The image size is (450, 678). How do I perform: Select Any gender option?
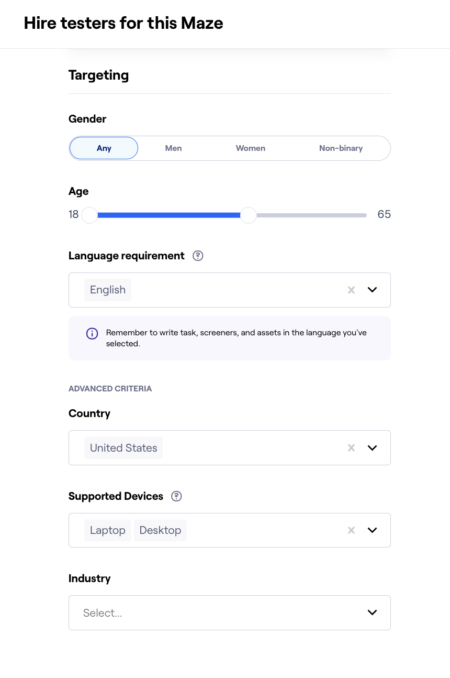[x=104, y=148]
